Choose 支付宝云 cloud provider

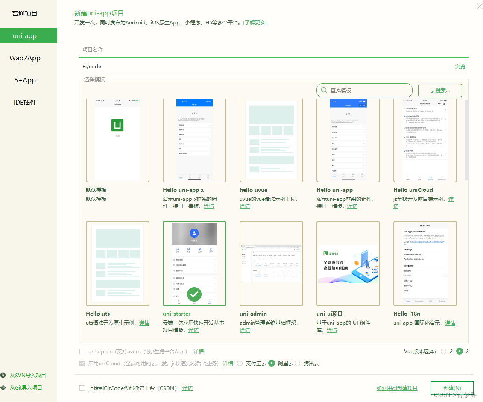click(x=240, y=364)
